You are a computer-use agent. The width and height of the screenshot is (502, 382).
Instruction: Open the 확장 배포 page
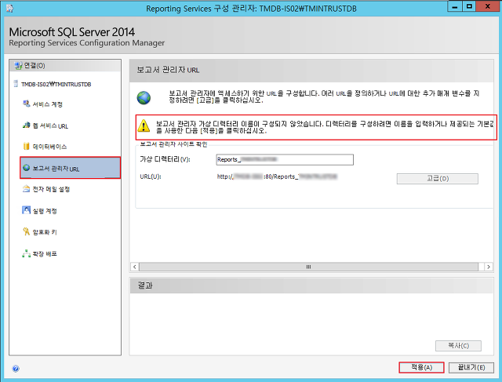(x=45, y=254)
